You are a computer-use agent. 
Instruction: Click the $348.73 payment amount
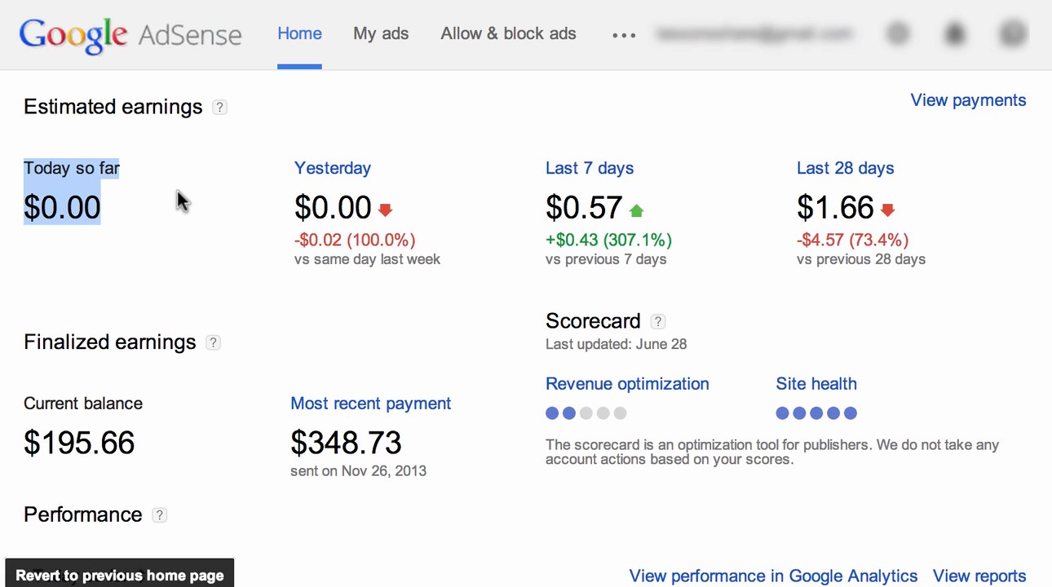(x=346, y=443)
